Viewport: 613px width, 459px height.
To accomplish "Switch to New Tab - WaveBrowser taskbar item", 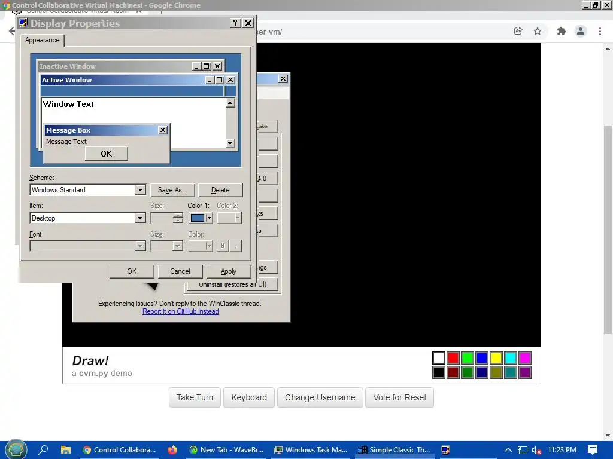I will click(x=226, y=449).
